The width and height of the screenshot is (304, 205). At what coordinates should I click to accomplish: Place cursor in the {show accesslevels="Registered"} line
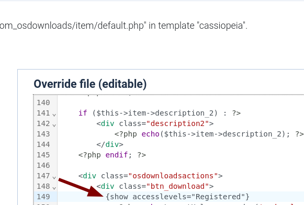(x=177, y=197)
